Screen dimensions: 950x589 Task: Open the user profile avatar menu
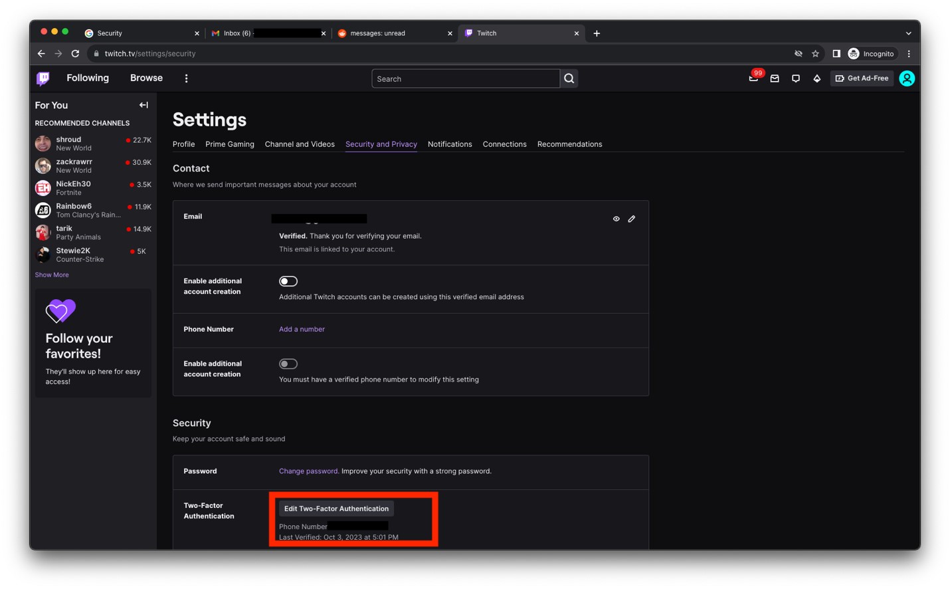pos(907,78)
